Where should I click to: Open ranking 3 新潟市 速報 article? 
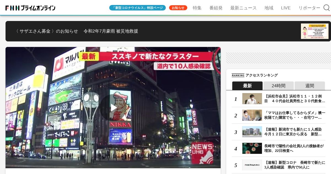coord(279,132)
